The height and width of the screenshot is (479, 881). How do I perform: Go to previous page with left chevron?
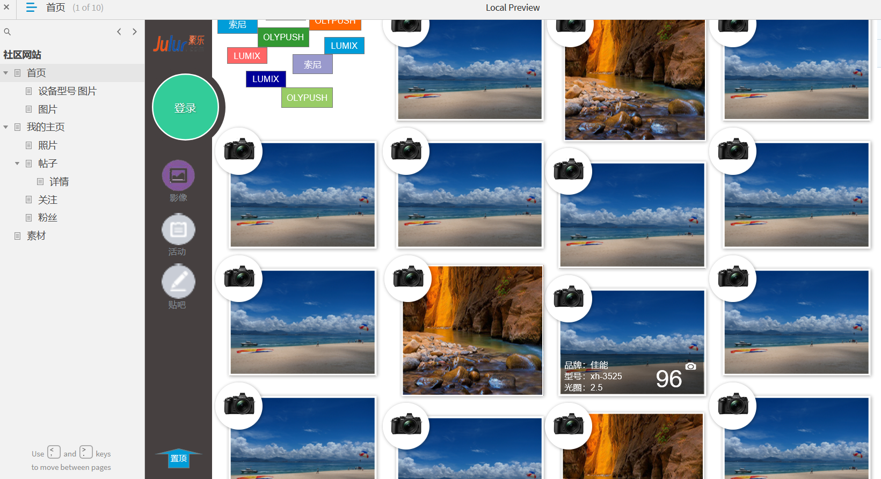click(119, 32)
